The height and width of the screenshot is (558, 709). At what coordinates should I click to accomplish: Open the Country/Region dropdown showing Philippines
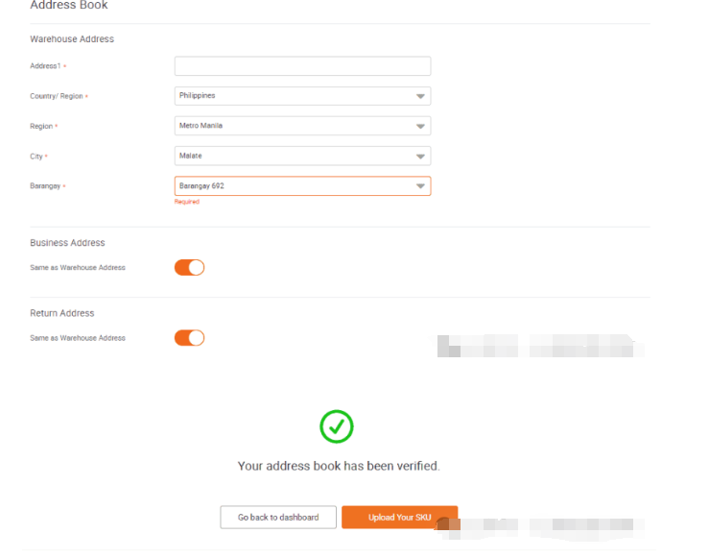click(302, 96)
